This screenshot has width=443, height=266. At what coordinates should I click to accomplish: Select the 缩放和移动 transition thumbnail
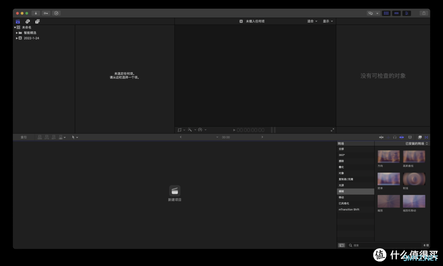414,201
